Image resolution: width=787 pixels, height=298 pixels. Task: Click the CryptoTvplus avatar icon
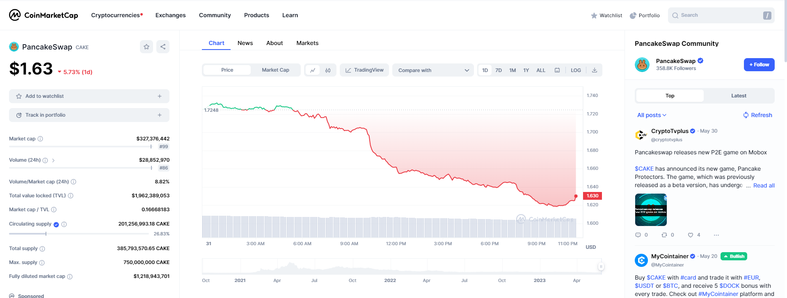click(641, 135)
